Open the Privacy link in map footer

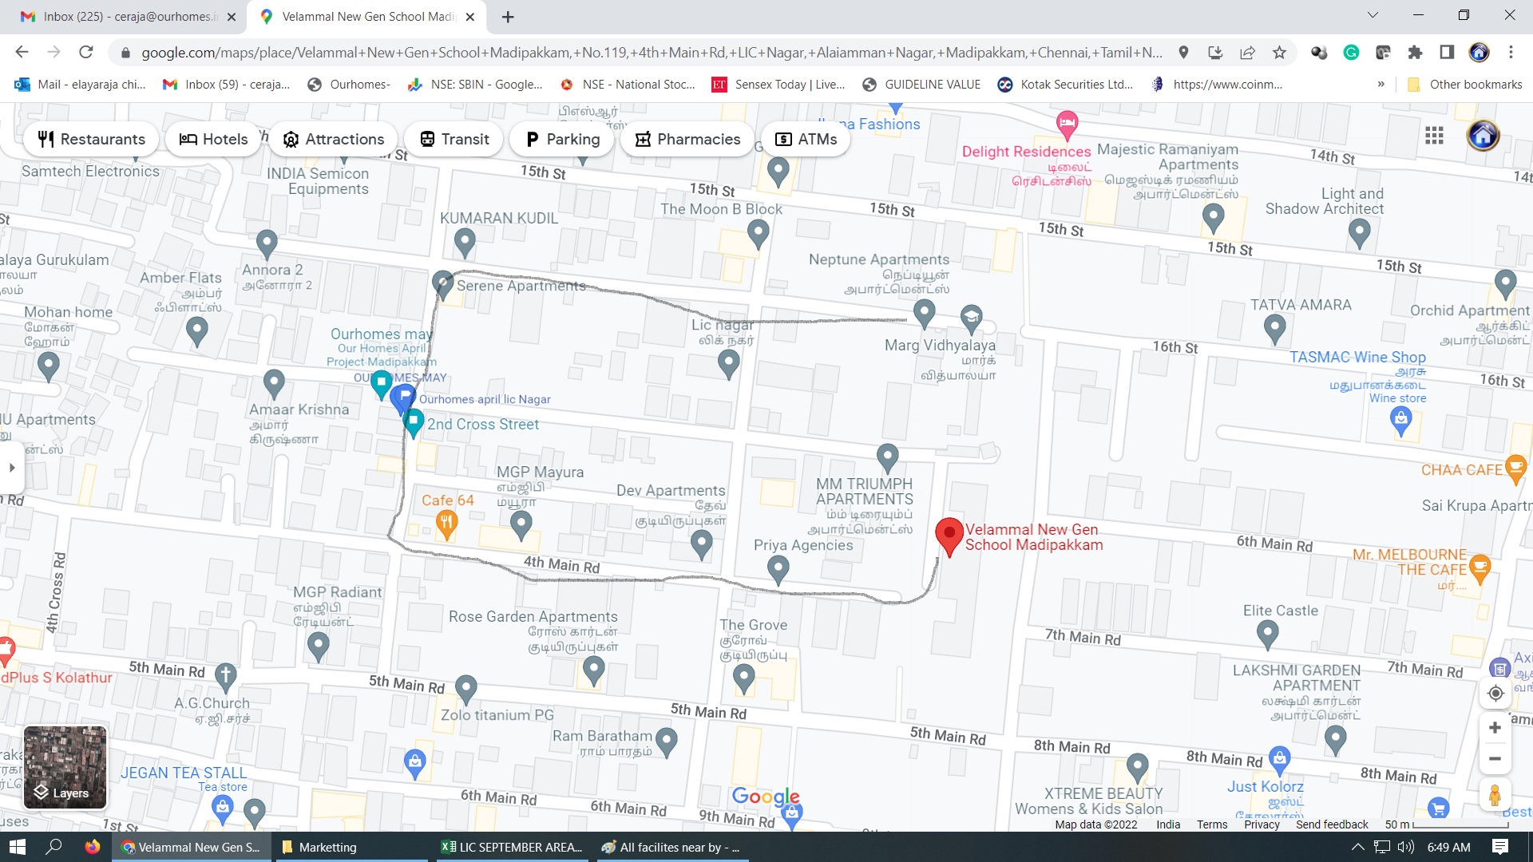click(1262, 824)
